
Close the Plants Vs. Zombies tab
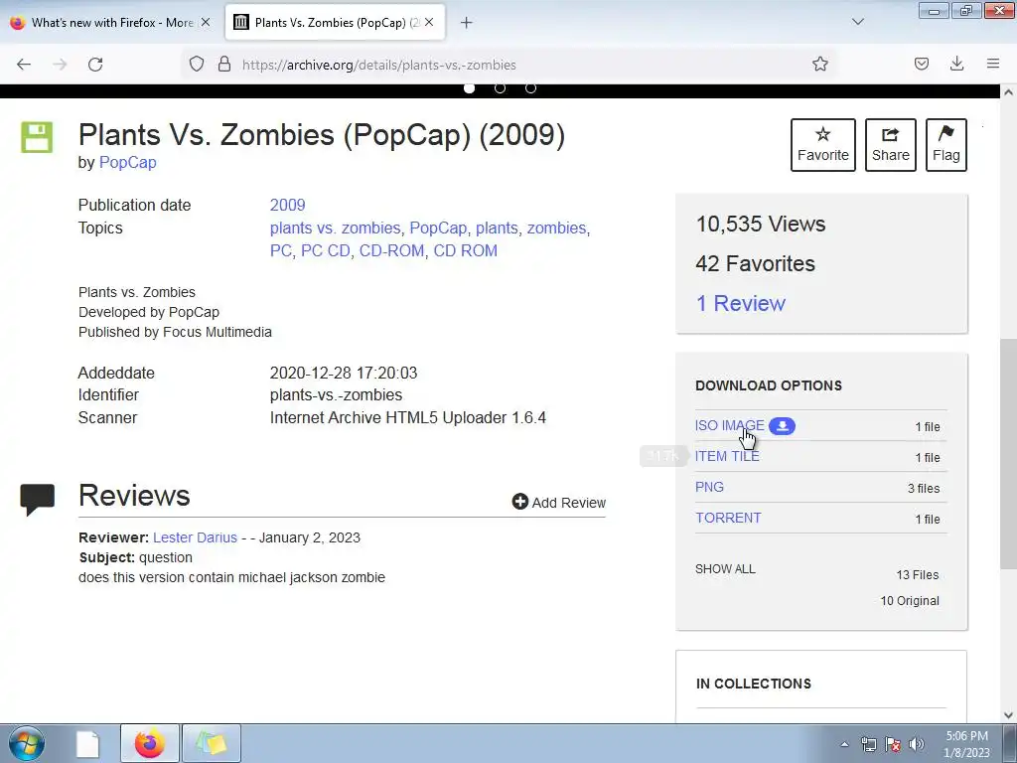[x=429, y=22]
